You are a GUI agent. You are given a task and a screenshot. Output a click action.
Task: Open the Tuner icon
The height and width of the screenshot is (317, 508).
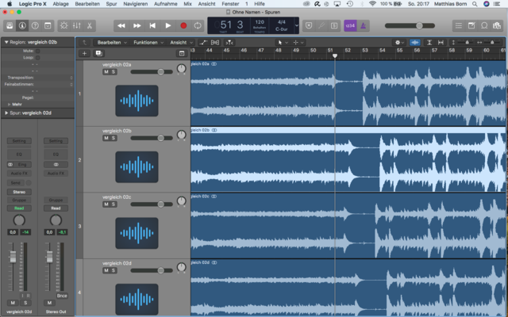(x=321, y=26)
